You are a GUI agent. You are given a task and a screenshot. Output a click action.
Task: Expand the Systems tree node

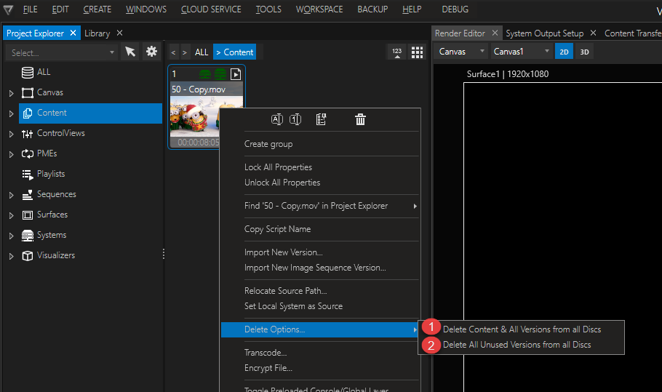pos(12,236)
